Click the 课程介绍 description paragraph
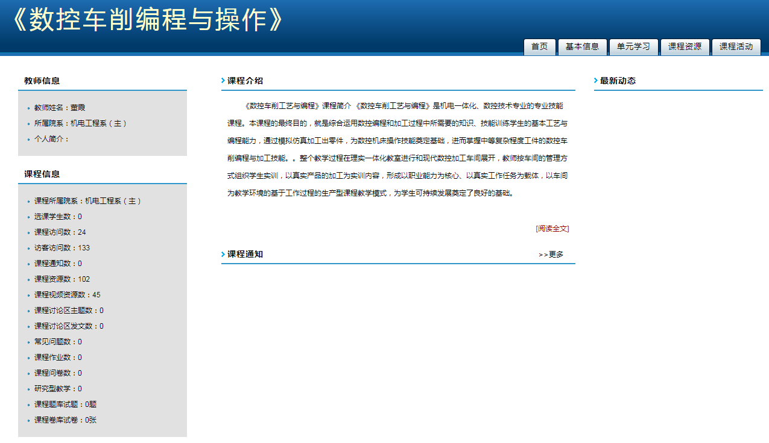The height and width of the screenshot is (443, 769). (397, 150)
